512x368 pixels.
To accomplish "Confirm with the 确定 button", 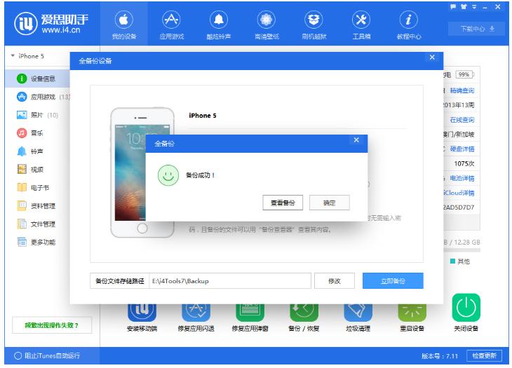I will (329, 203).
